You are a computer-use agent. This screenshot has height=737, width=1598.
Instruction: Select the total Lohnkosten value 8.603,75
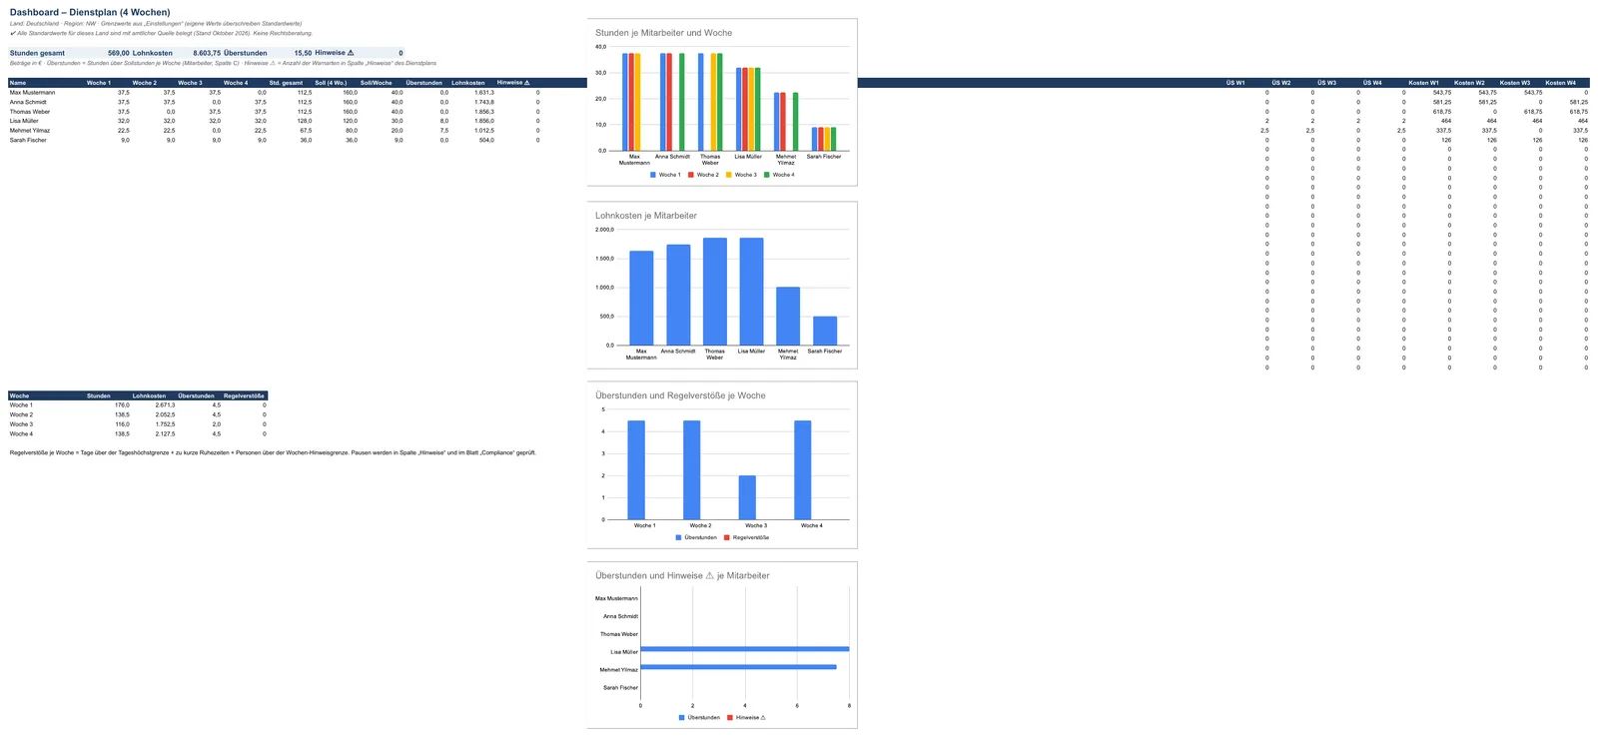coord(207,53)
